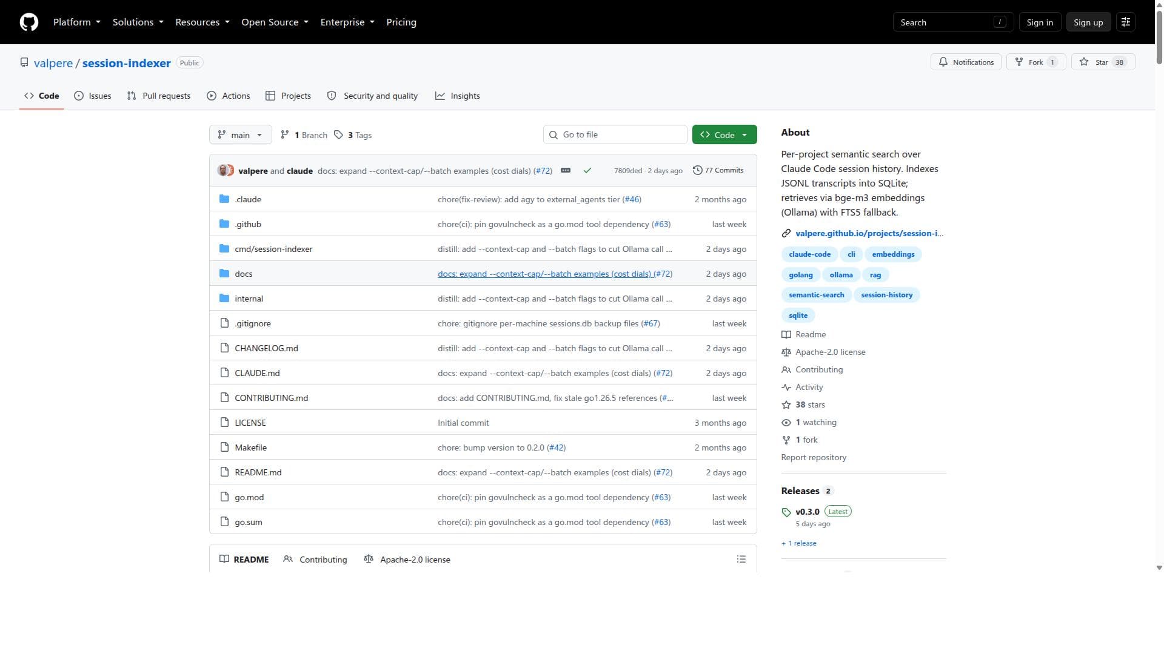Expand the Enterprise menu
The image size is (1164, 654).
coord(347,22)
